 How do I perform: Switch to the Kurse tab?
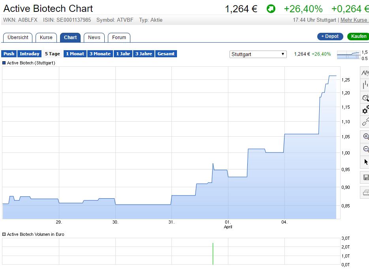(46, 38)
